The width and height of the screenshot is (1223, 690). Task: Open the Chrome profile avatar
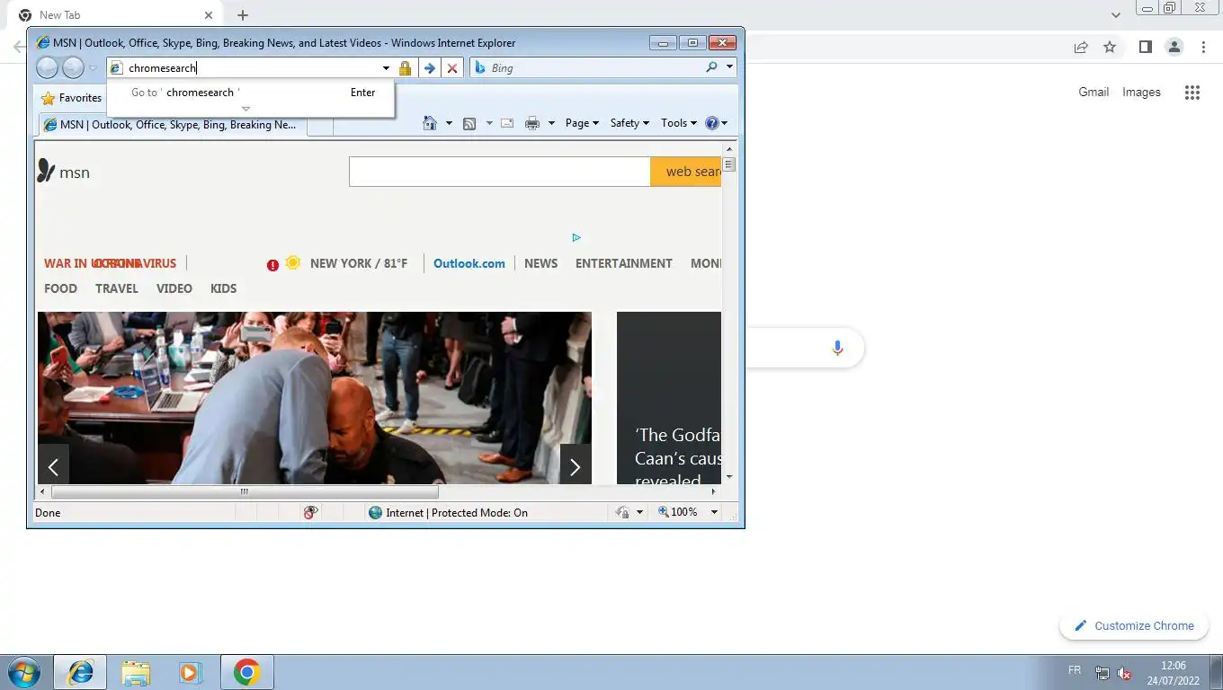(x=1174, y=47)
